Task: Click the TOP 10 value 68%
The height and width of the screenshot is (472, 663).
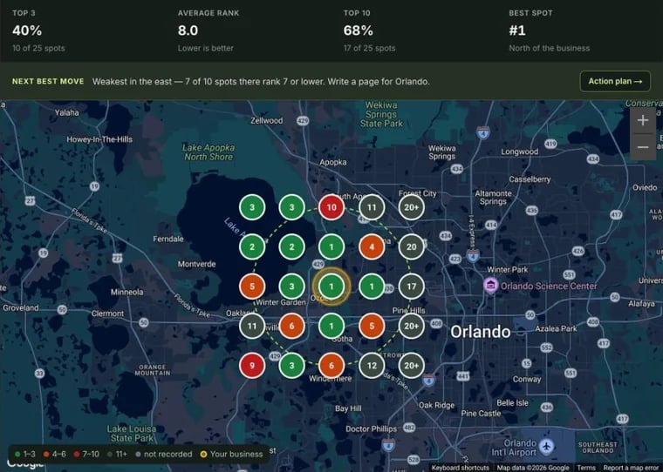Action: point(359,30)
